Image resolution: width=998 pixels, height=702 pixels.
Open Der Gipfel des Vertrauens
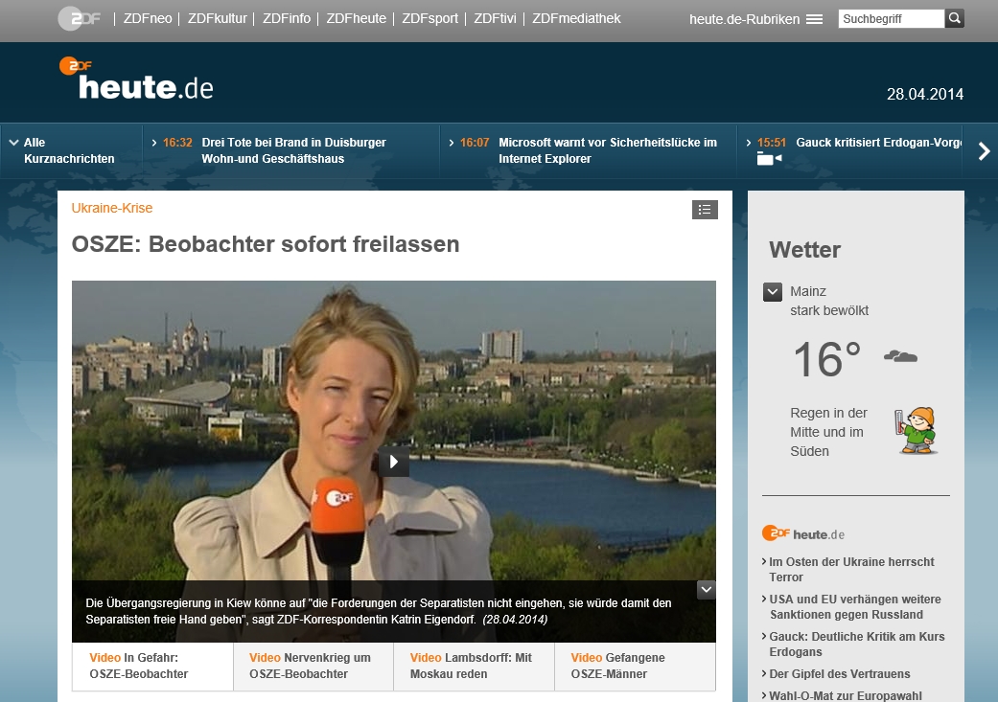click(839, 674)
